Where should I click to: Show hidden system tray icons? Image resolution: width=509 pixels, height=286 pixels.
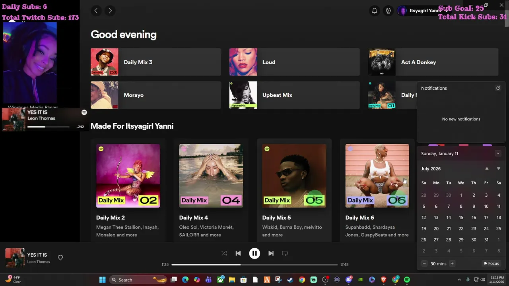click(x=459, y=280)
